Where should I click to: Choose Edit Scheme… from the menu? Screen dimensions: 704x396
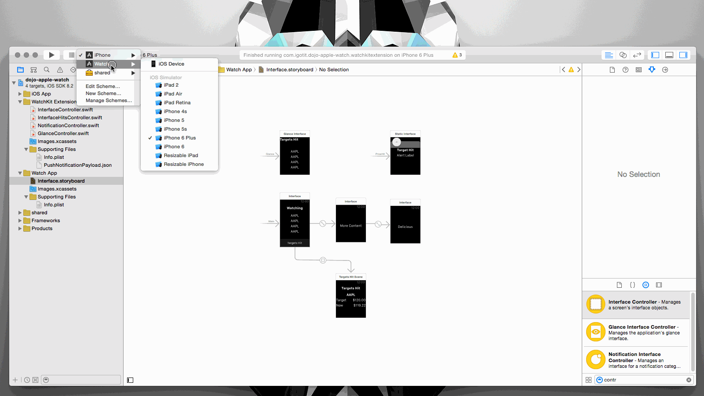click(x=102, y=86)
